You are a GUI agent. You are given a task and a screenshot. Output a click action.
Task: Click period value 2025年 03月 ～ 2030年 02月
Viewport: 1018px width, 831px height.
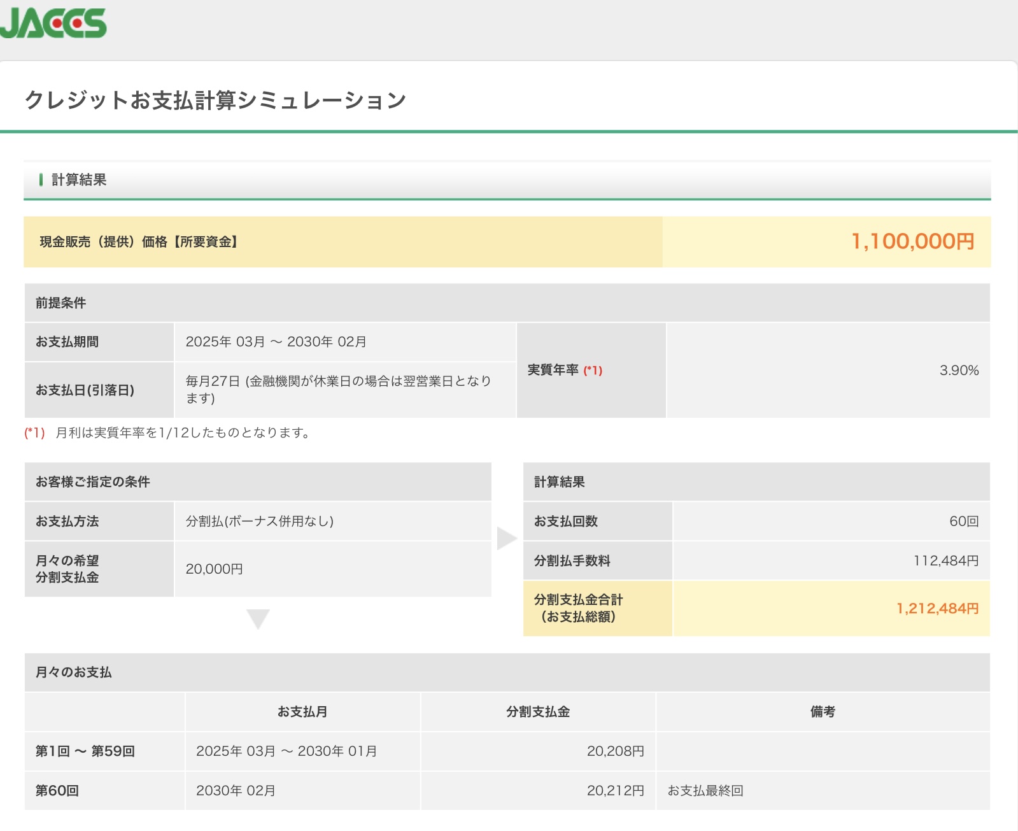pos(276,342)
